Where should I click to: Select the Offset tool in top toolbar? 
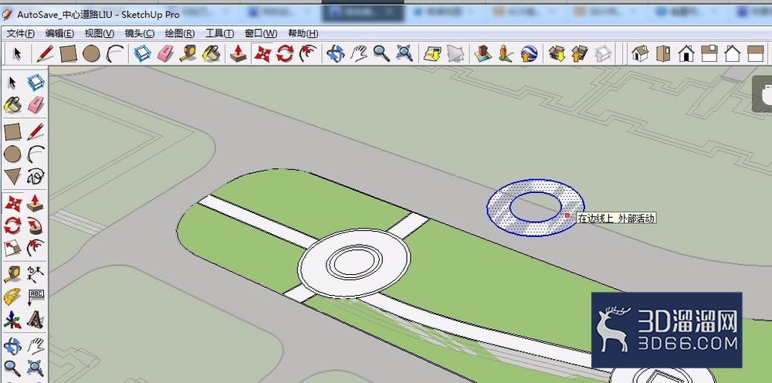coord(308,53)
